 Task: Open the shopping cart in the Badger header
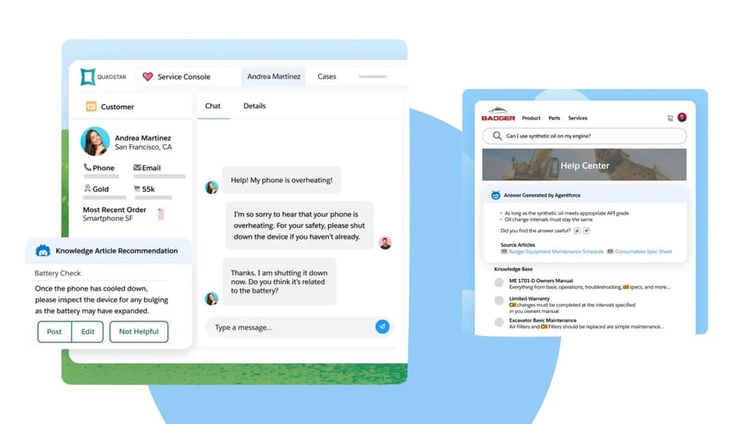(x=669, y=118)
